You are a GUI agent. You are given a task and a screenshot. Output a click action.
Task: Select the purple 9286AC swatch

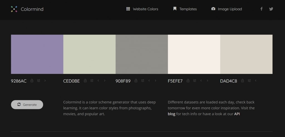(x=37, y=54)
